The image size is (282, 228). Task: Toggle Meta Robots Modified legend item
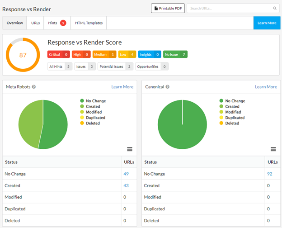point(91,112)
